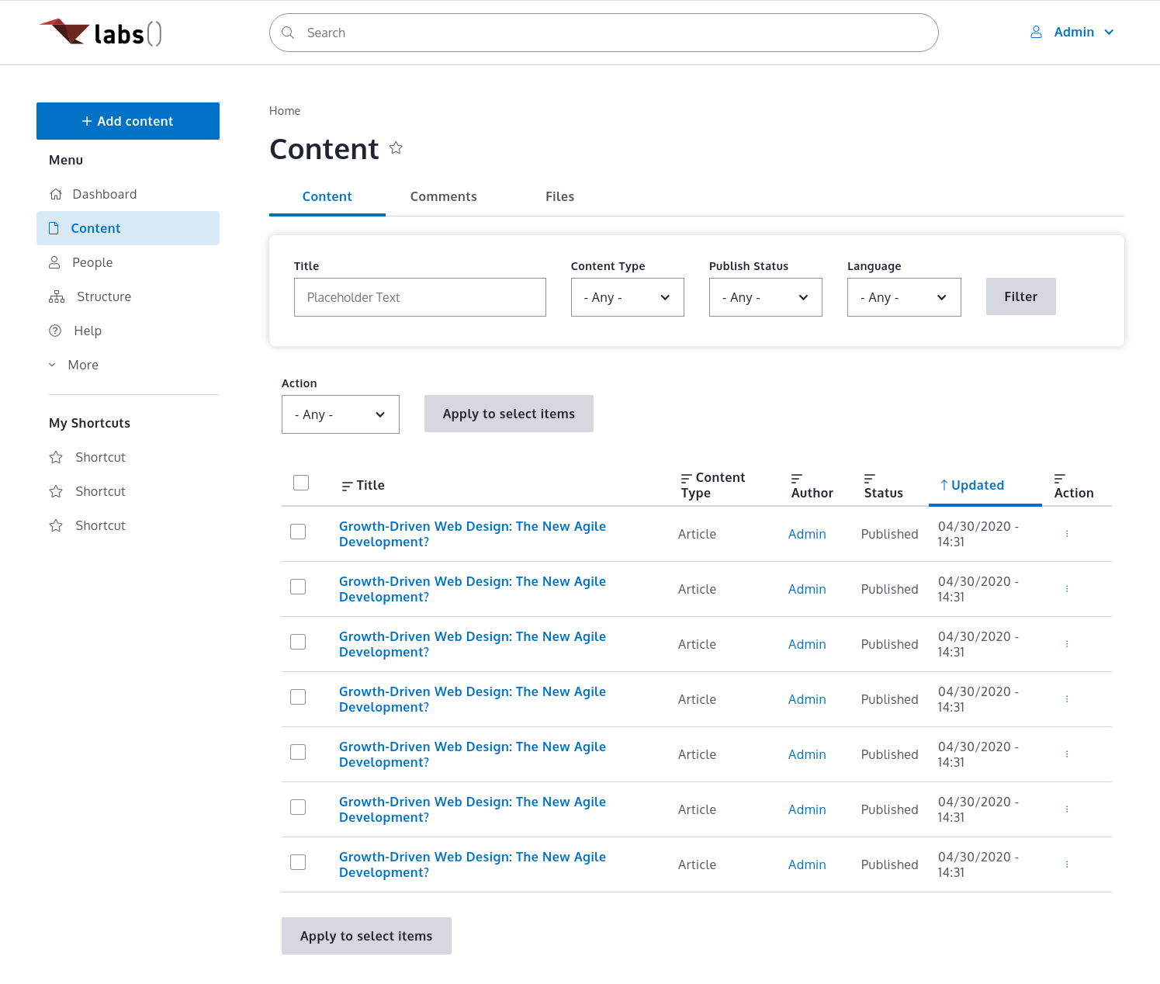Click the People person icon in menu
This screenshot has height=984, width=1160.
(54, 262)
